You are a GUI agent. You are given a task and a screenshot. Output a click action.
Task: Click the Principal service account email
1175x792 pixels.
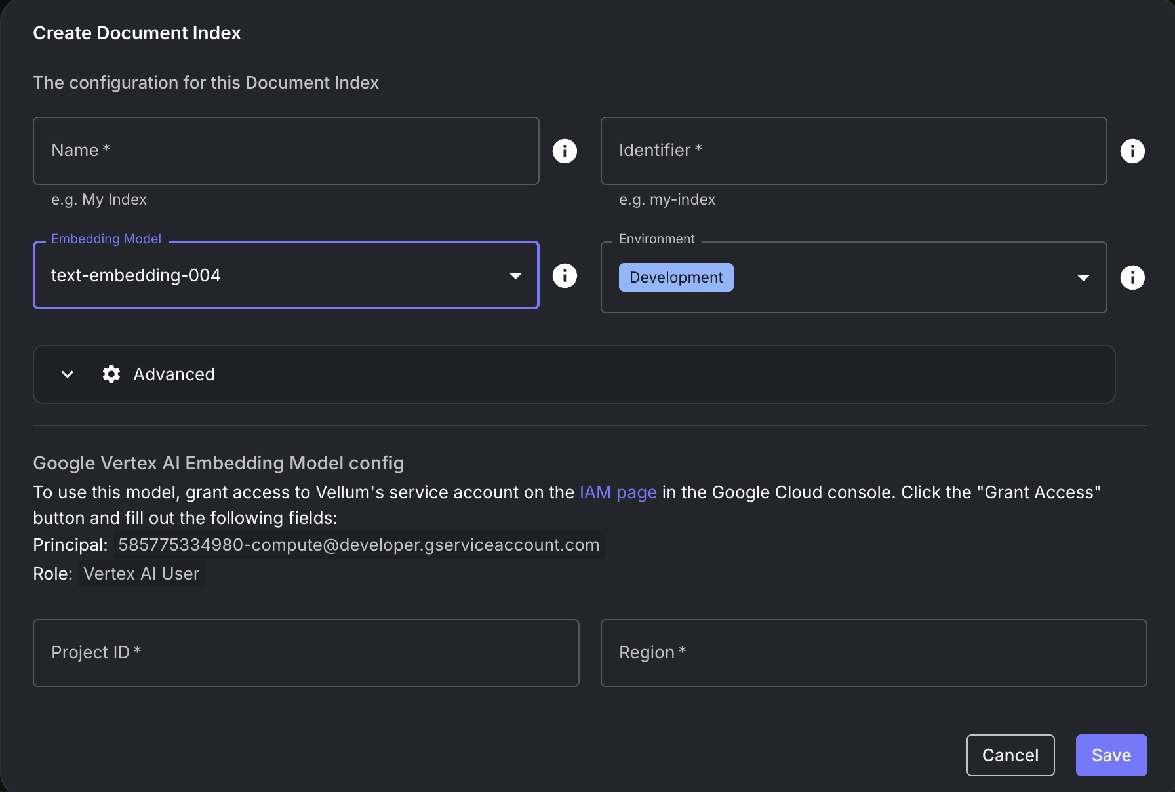point(359,545)
